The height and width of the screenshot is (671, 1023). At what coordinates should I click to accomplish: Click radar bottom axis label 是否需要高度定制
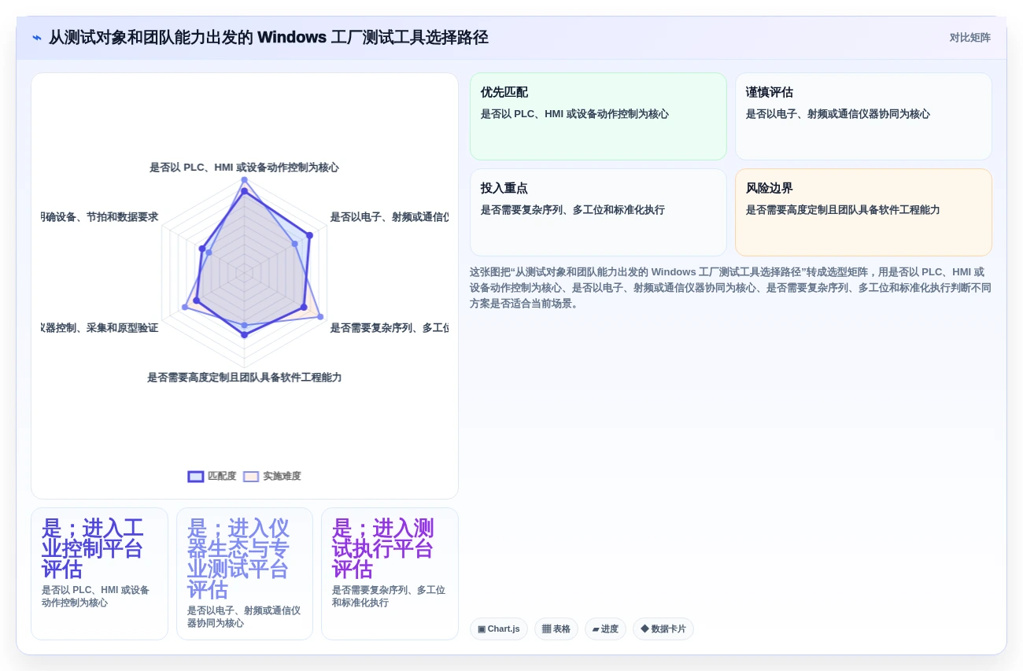244,378
